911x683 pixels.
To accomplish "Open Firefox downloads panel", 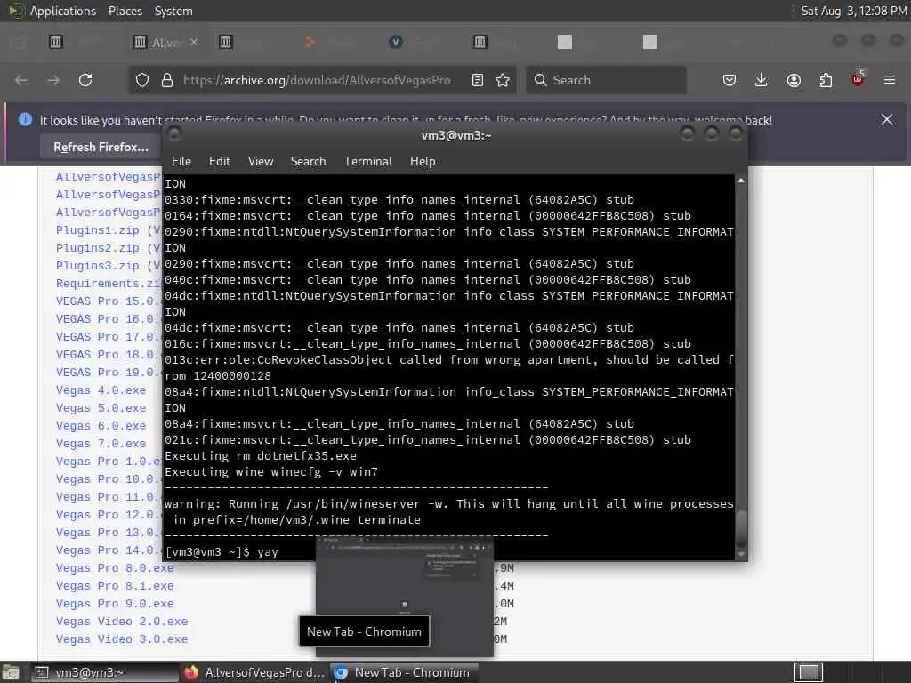I will click(x=762, y=80).
